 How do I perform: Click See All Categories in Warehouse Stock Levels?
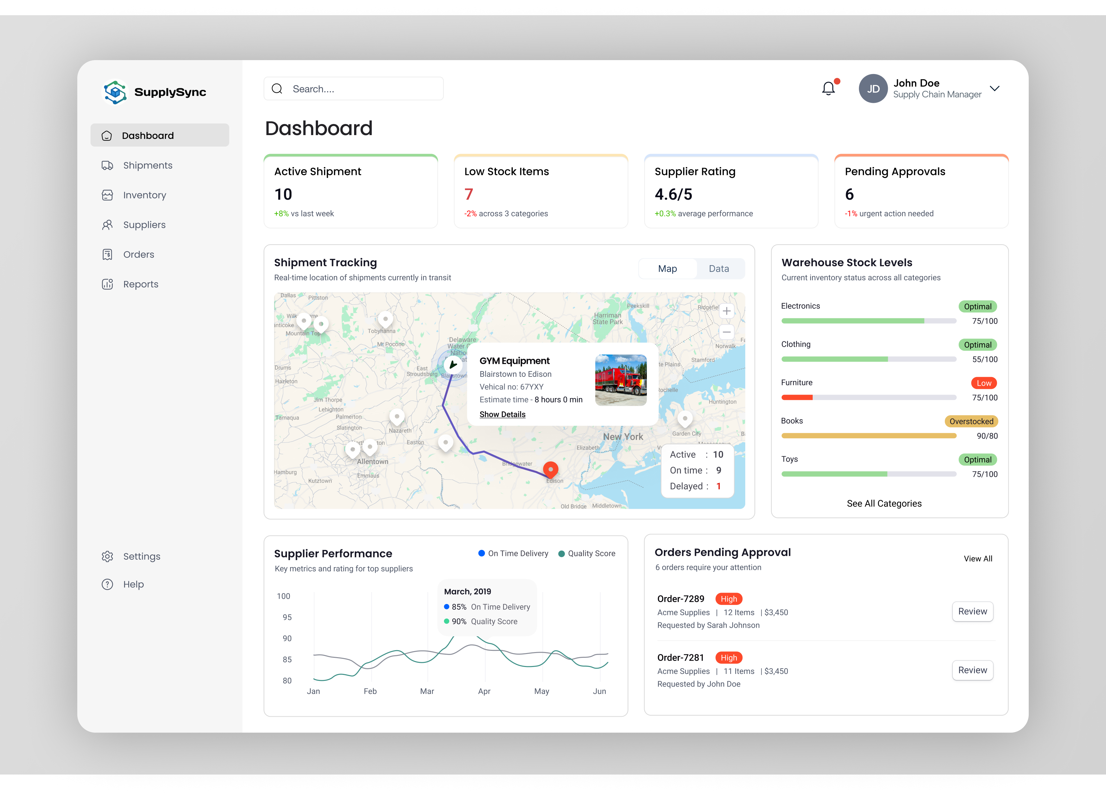click(884, 503)
